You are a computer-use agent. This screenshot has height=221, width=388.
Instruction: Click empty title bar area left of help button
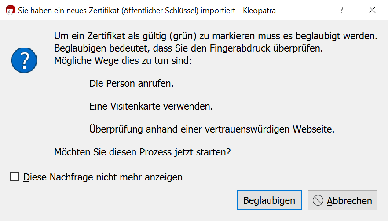pos(308,10)
